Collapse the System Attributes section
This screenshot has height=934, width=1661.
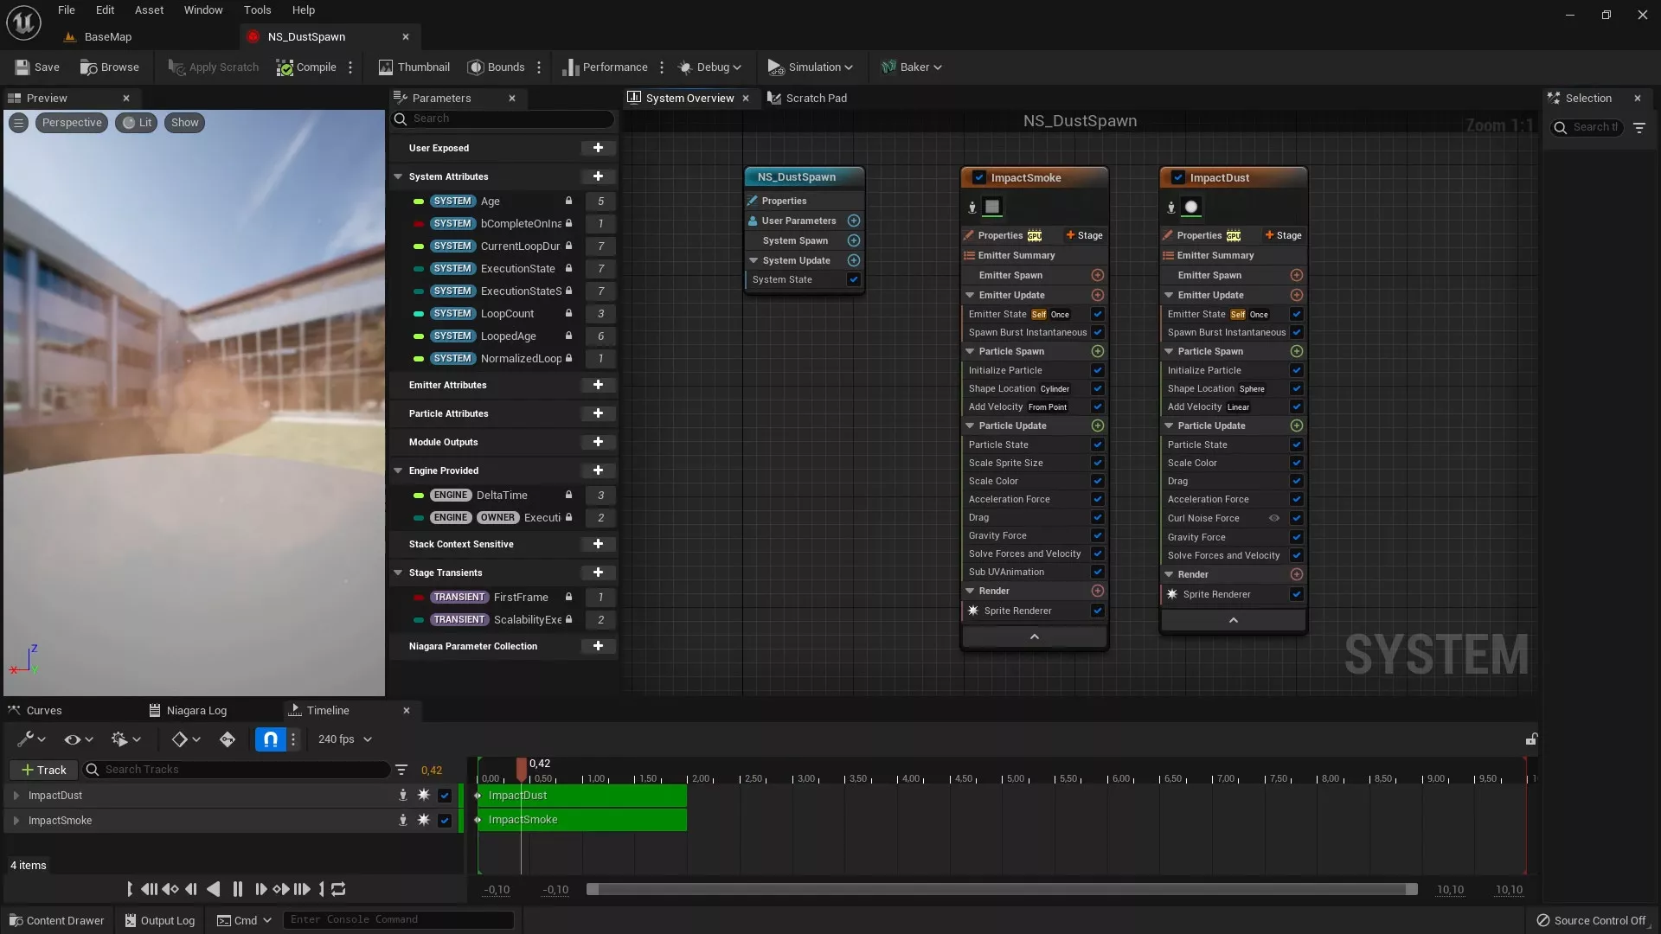coord(398,176)
